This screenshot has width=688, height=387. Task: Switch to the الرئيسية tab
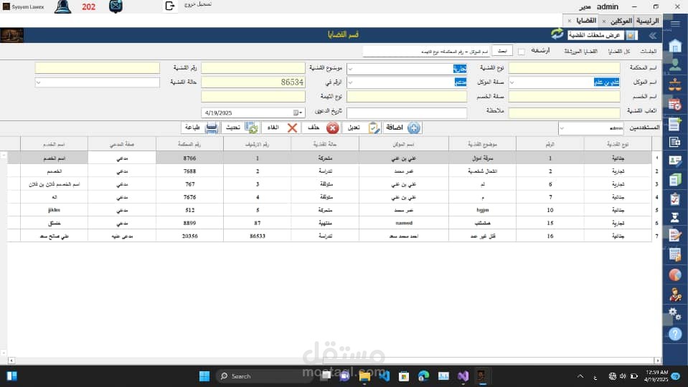click(648, 21)
